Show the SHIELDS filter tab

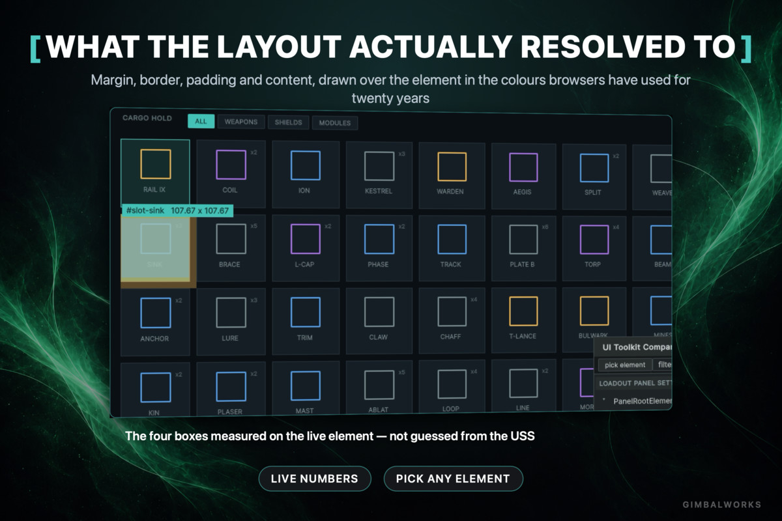pyautogui.click(x=289, y=122)
